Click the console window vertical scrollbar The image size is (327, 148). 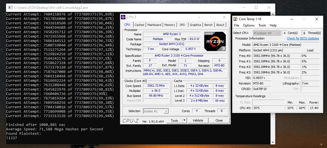pos(272,78)
